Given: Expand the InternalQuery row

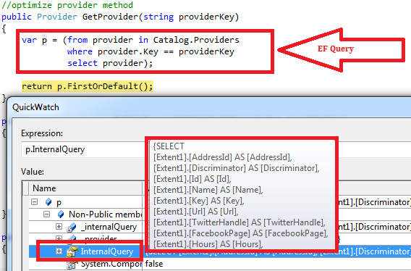Looking at the screenshot, I should tap(59, 251).
